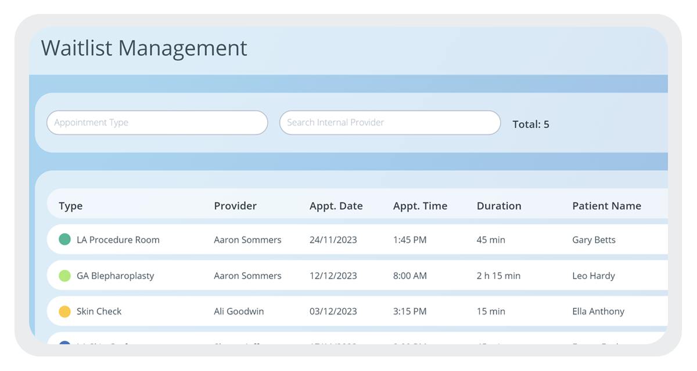Sort appointments by Appt. Date
This screenshot has width=697, height=371.
click(x=336, y=205)
